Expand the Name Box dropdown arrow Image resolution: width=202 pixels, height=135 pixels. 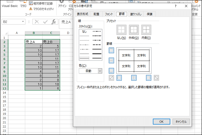(23, 22)
